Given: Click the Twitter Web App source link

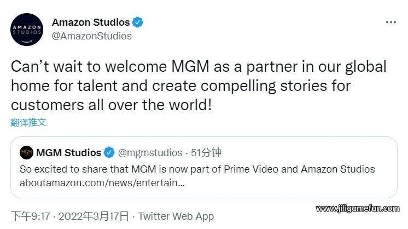Looking at the screenshot, I should pyautogui.click(x=176, y=216).
